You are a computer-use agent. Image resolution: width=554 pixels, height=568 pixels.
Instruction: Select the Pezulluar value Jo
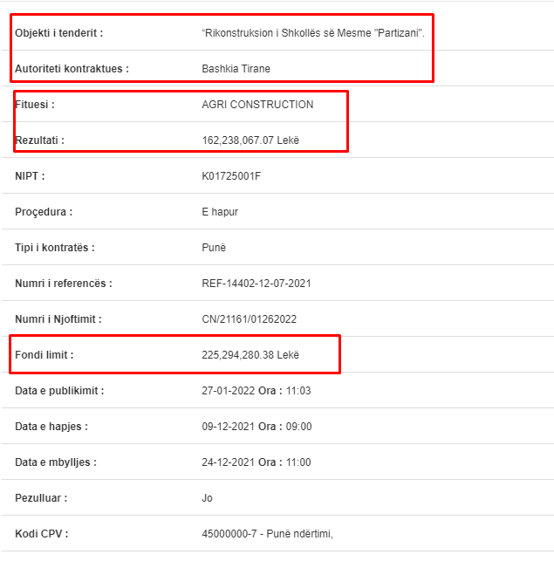pos(208,498)
